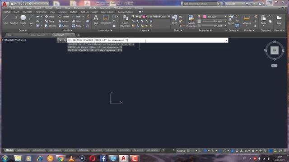The width and height of the screenshot is (289, 162).
Task: Click the command line input field
Action: tap(148, 40)
